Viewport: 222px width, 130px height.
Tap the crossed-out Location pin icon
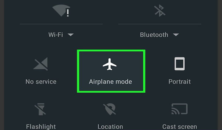click(109, 109)
